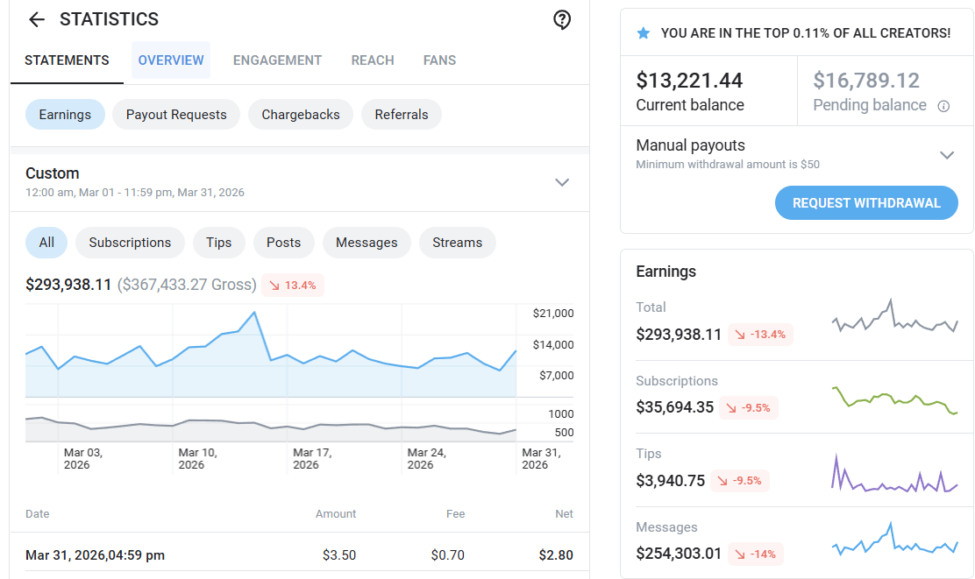Image resolution: width=975 pixels, height=579 pixels.
Task: Toggle the Subscriptions filter chip
Action: [130, 243]
